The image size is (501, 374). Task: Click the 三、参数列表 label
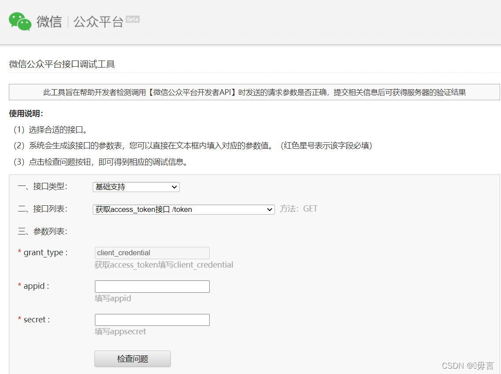(x=42, y=231)
